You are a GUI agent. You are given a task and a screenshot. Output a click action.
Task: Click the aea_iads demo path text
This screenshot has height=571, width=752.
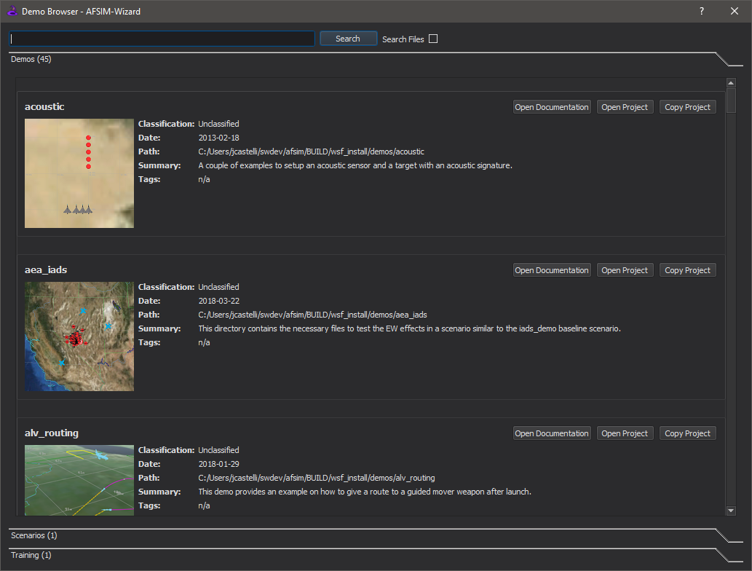pyautogui.click(x=313, y=315)
